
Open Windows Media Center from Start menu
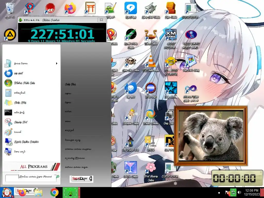click(x=31, y=83)
